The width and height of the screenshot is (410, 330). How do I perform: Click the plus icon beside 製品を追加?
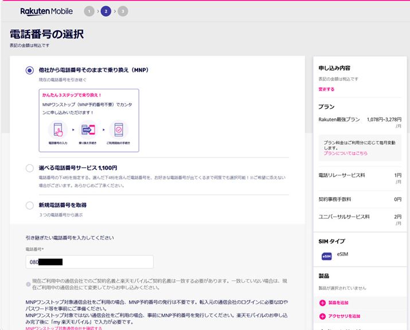coord(322,302)
